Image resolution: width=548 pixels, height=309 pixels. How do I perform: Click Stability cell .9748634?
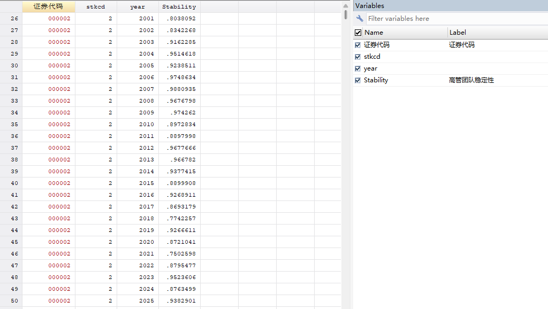click(x=179, y=77)
